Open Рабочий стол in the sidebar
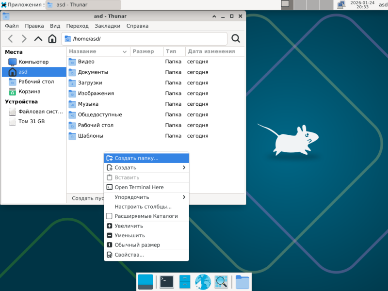 (34, 81)
